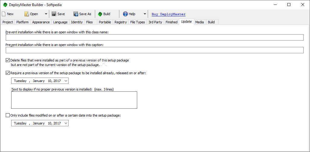This screenshot has width=310, height=152.
Task: Uncheck Require a previous version checkbox
Action: coord(8,73)
